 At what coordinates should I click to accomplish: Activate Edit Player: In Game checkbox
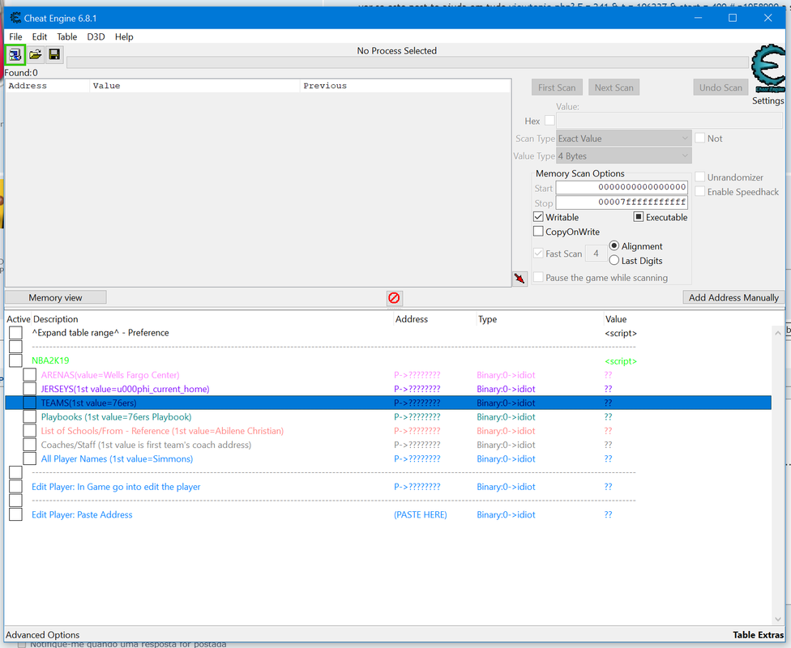(x=15, y=487)
